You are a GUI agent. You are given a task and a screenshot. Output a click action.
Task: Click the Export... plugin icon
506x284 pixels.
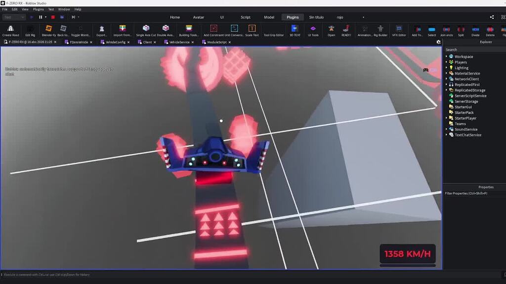[101, 31]
